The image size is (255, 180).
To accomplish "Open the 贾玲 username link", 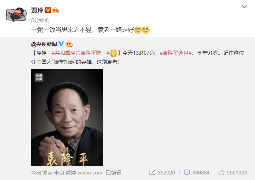I will [x=37, y=10].
